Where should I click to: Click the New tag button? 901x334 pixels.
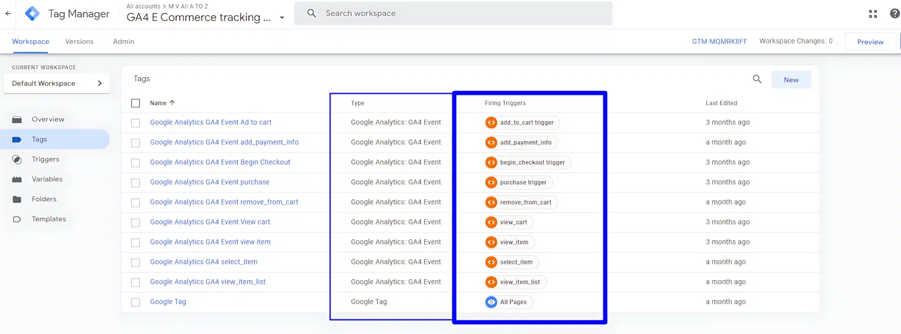[x=791, y=80]
